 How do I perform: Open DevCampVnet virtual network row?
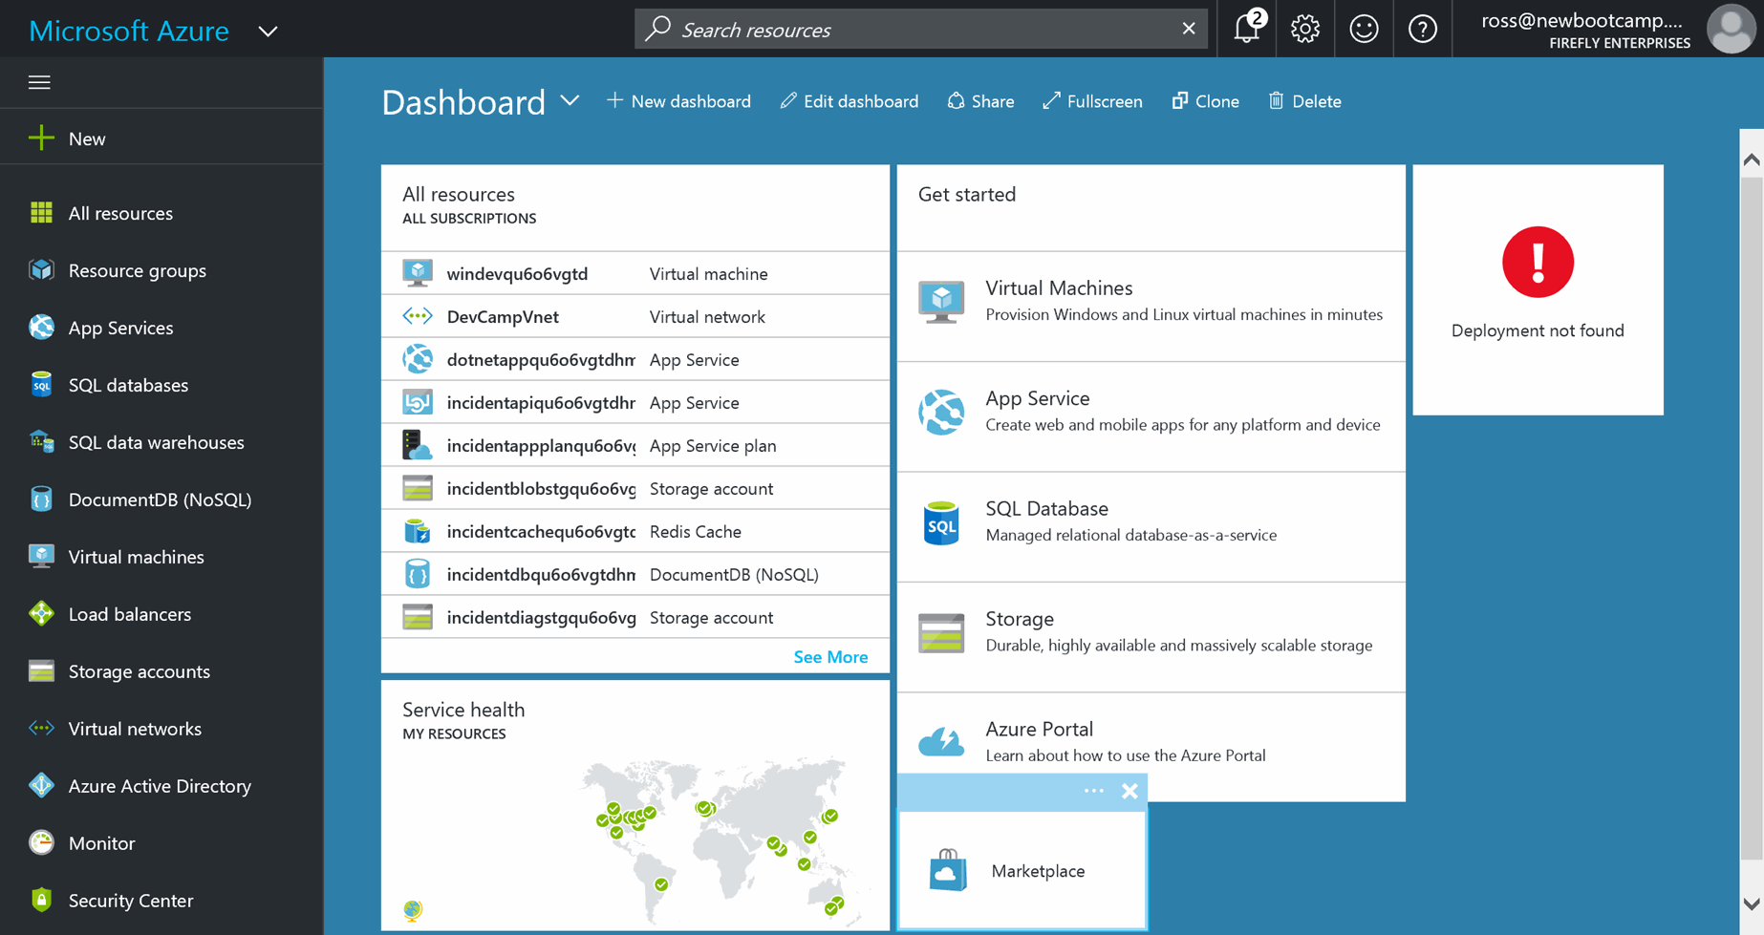pos(635,316)
